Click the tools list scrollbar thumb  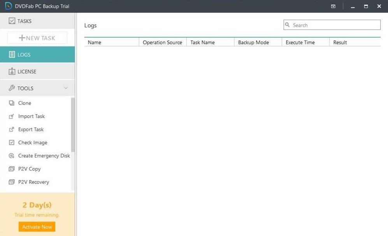[73, 125]
